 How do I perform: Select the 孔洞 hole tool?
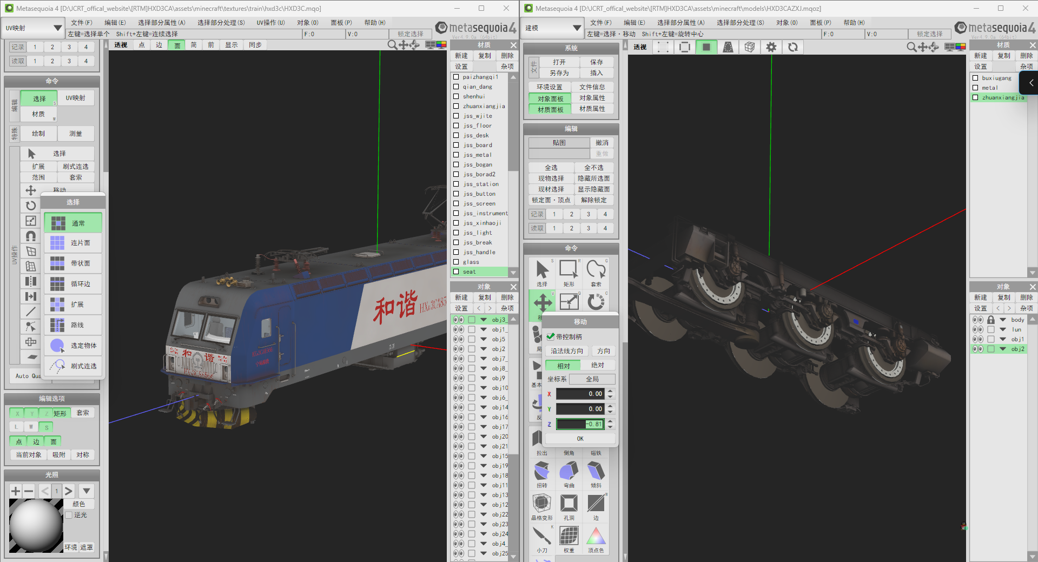pos(569,507)
